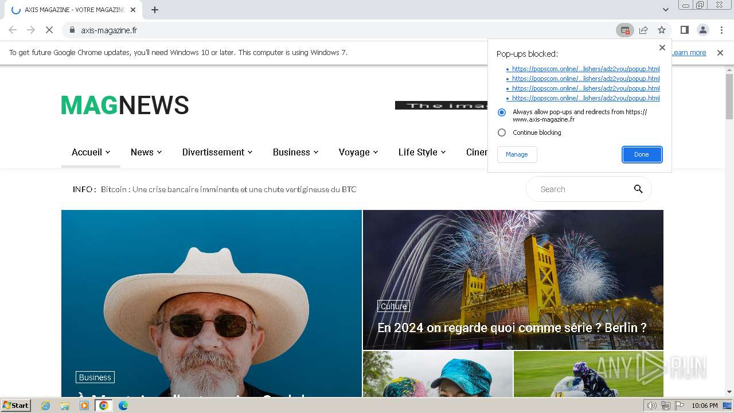734x413 pixels.
Task: Click the Manage button
Action: (x=517, y=154)
